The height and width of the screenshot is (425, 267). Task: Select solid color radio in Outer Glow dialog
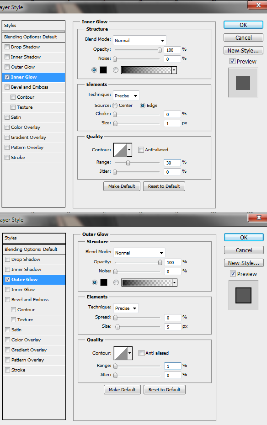[x=95, y=282]
